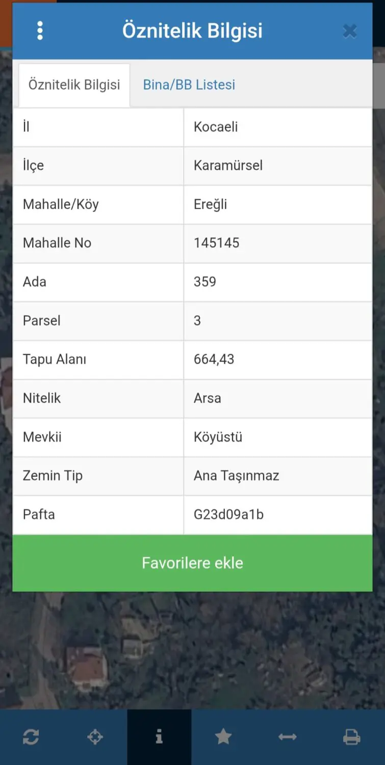Viewport: 385px width, 765px height.
Task: Switch to the Bina/BB Listesi tab
Action: click(189, 85)
